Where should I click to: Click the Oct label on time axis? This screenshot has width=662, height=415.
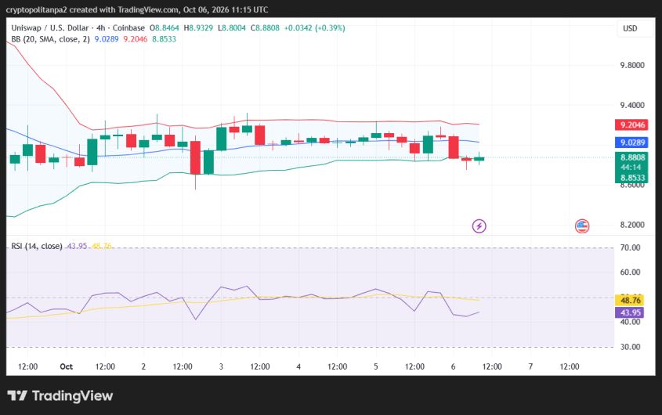[67, 366]
